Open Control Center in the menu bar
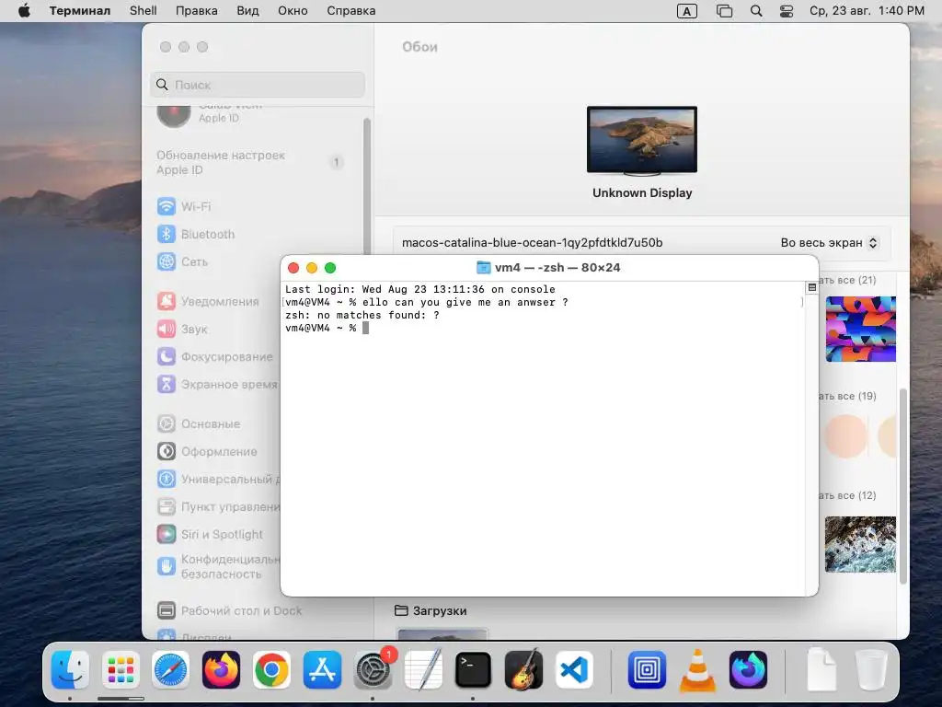The image size is (942, 707). (787, 11)
